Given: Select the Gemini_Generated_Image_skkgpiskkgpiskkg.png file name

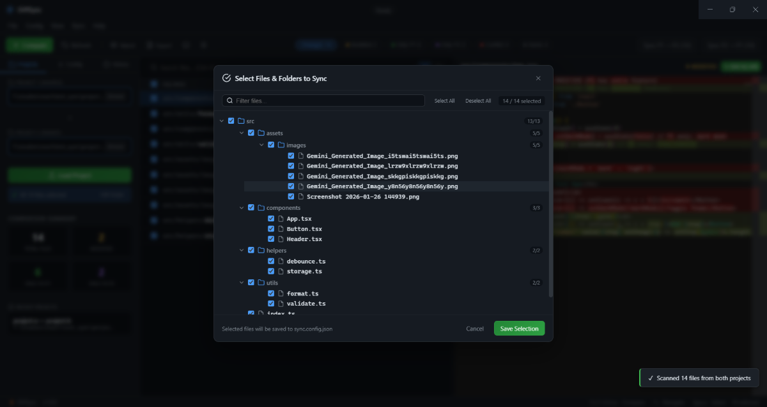Looking at the screenshot, I should click(382, 176).
